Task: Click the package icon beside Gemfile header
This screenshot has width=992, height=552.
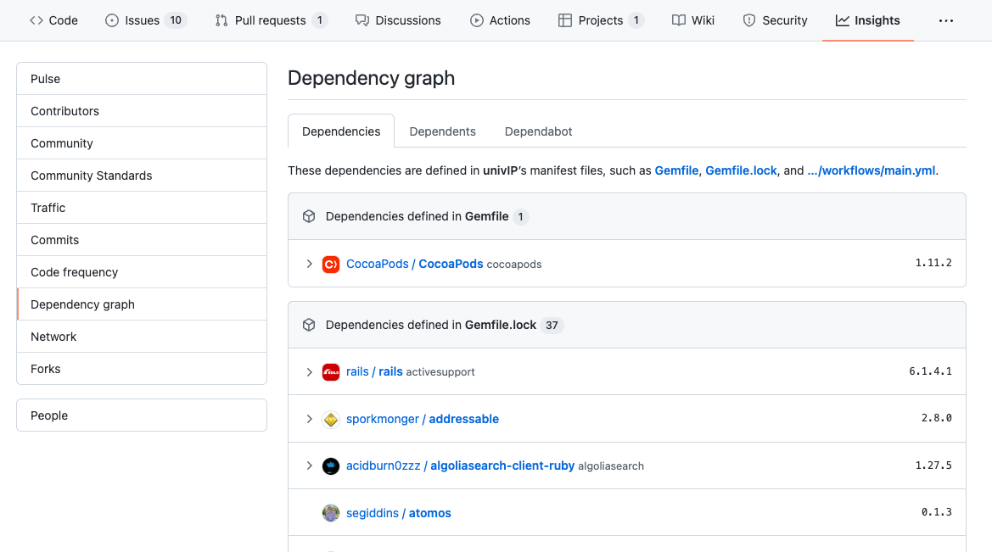Action: (309, 216)
